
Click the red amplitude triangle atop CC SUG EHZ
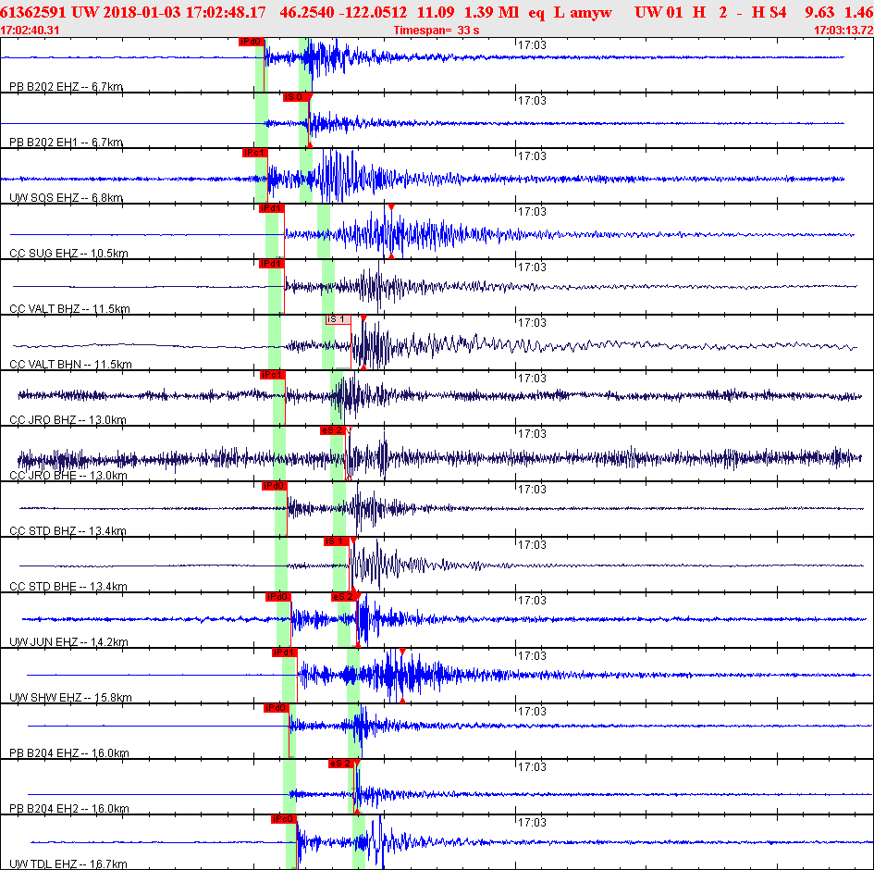tap(391, 207)
